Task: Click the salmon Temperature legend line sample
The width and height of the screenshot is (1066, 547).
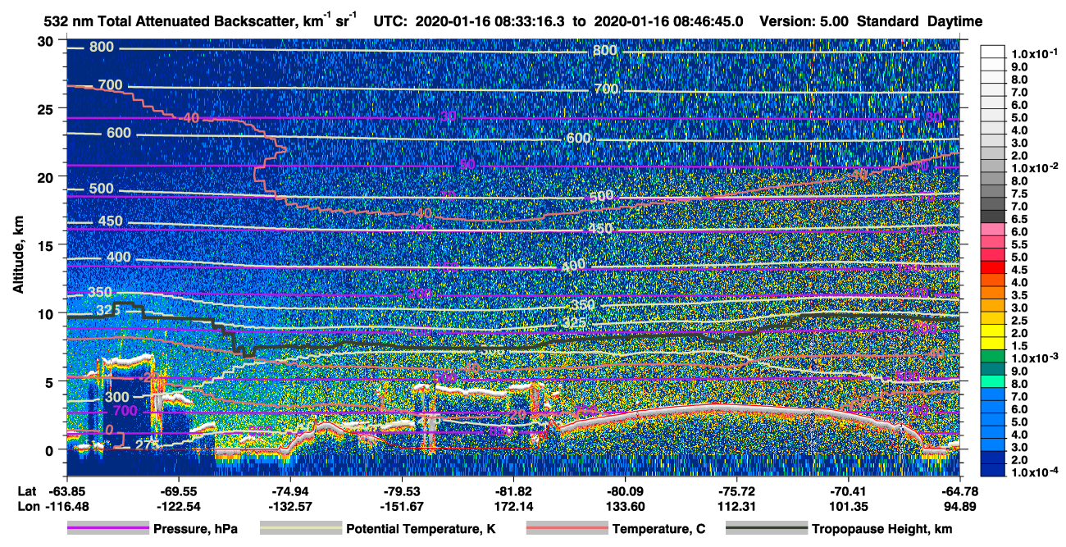Action: 566,529
